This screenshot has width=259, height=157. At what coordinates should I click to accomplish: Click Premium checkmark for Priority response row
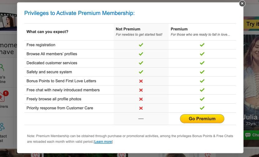tap(202, 108)
